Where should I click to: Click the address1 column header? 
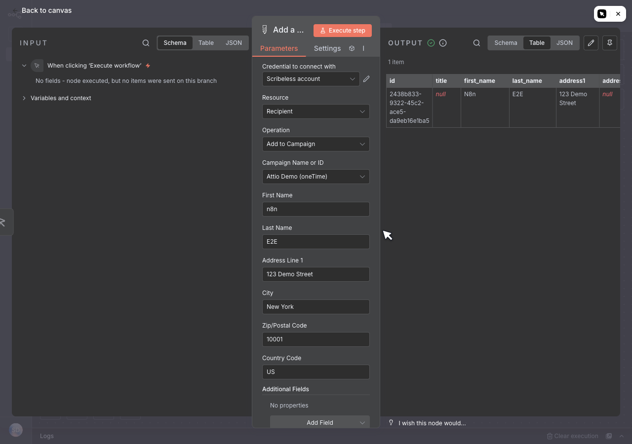click(x=578, y=81)
